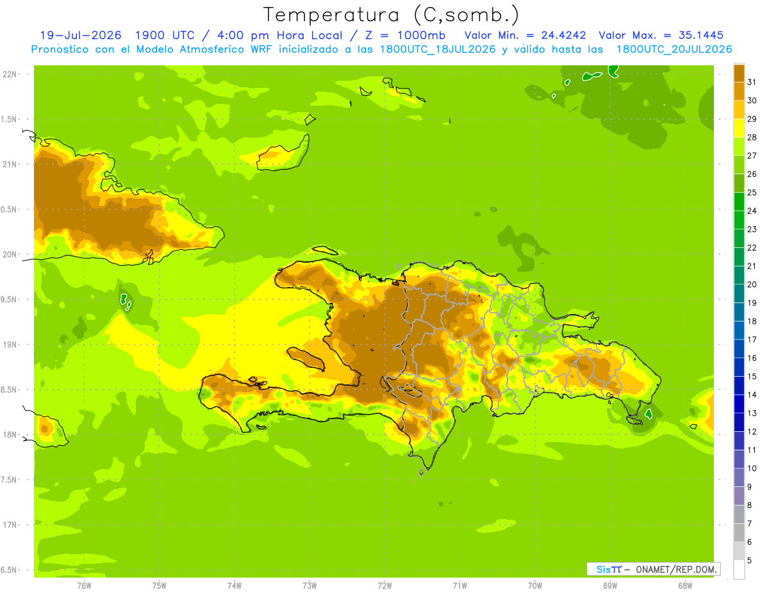Click "Valor Min. = 24.4242" text
The height and width of the screenshot is (594, 769).
525,35
